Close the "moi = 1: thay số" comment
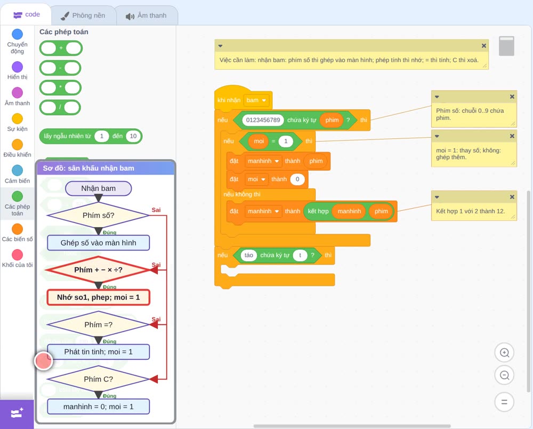 pyautogui.click(x=512, y=136)
